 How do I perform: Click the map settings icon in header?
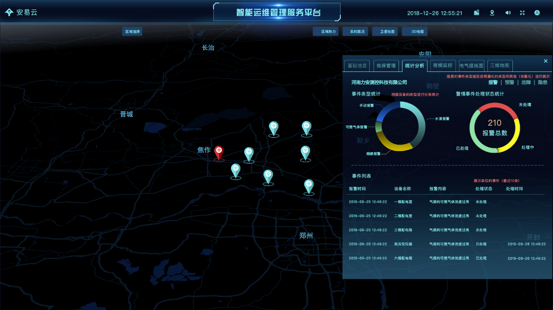pos(476,13)
